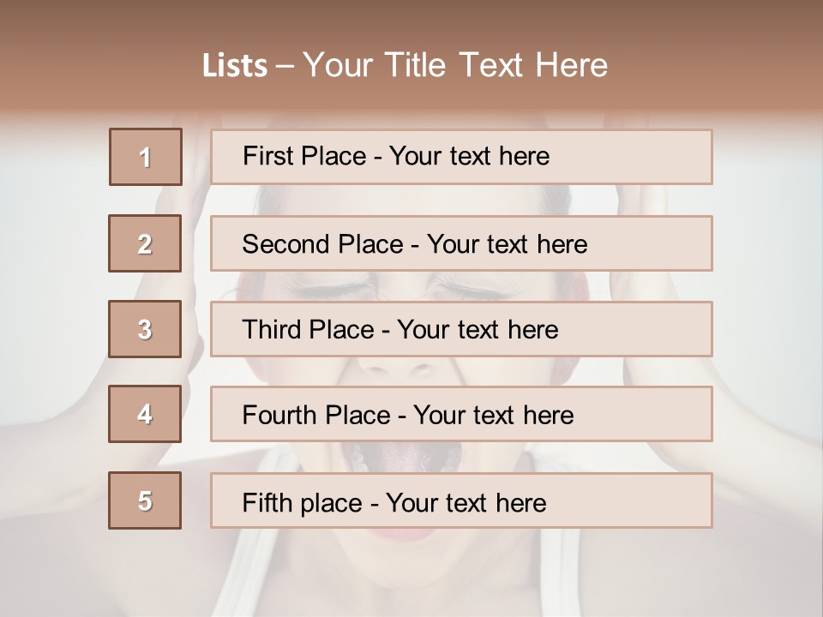Viewport: 823px width, 617px height.
Task: Click the number 3 box
Action: coord(145,329)
